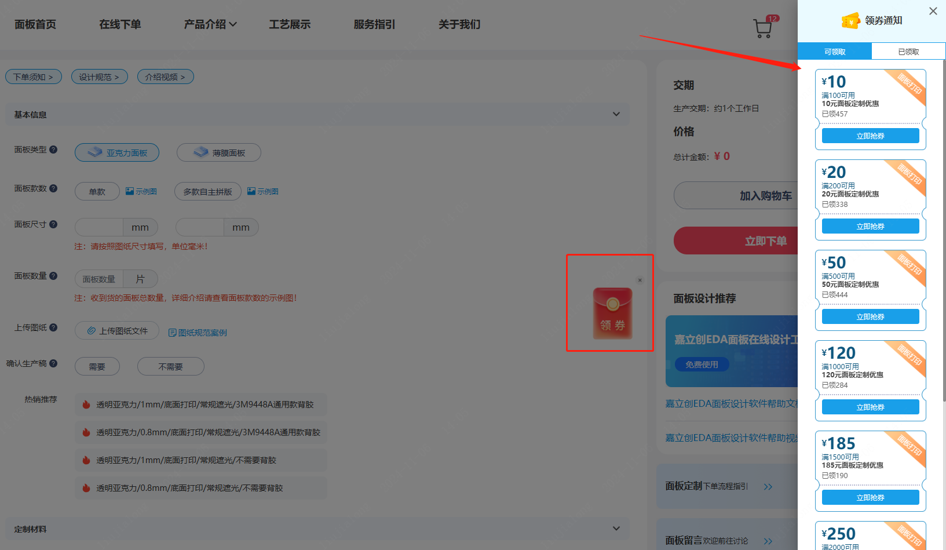Focus the first panel size mm field
The image size is (946, 550).
[99, 227]
